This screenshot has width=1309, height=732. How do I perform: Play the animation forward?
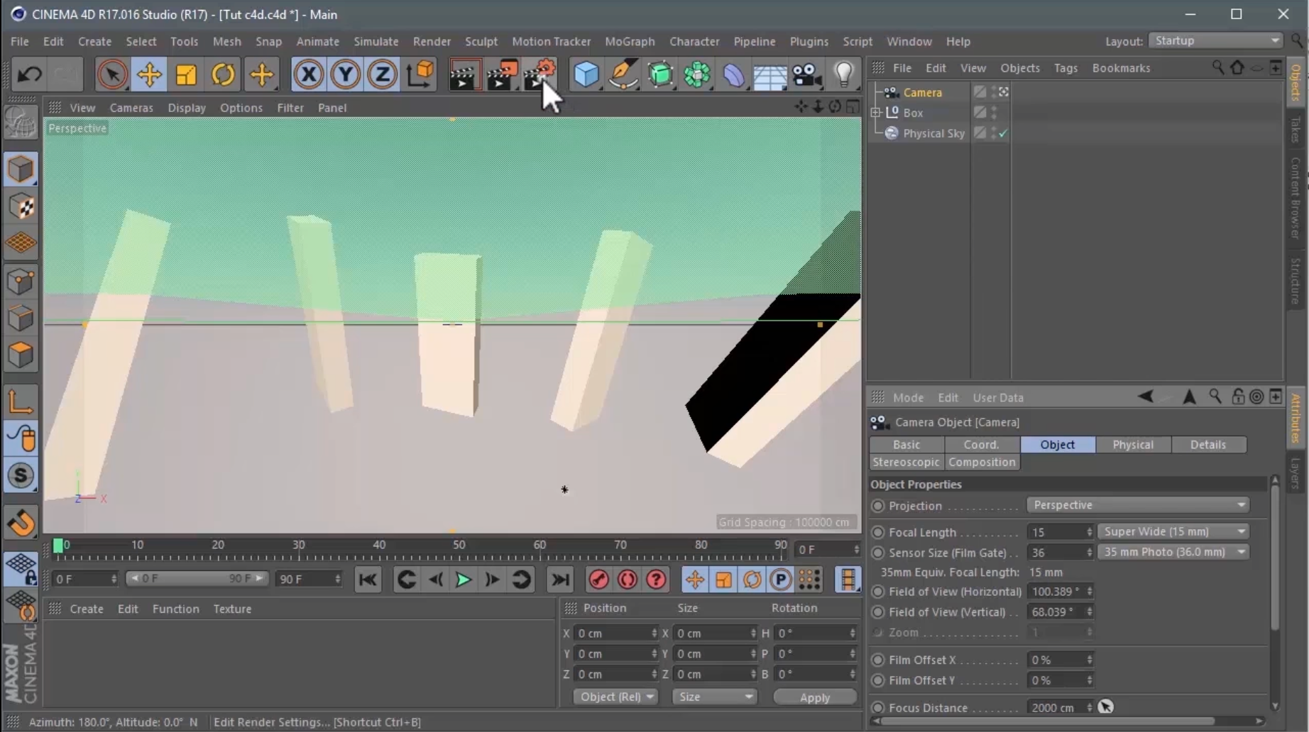[x=464, y=579]
